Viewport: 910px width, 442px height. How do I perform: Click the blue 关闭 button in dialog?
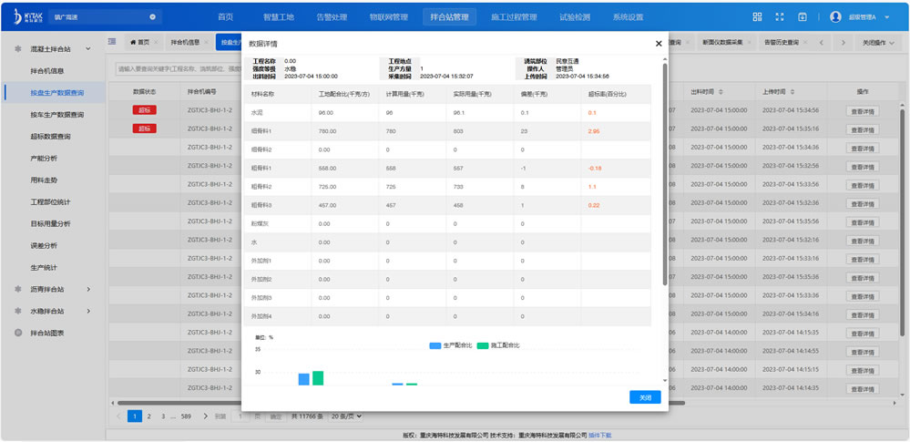click(x=645, y=397)
